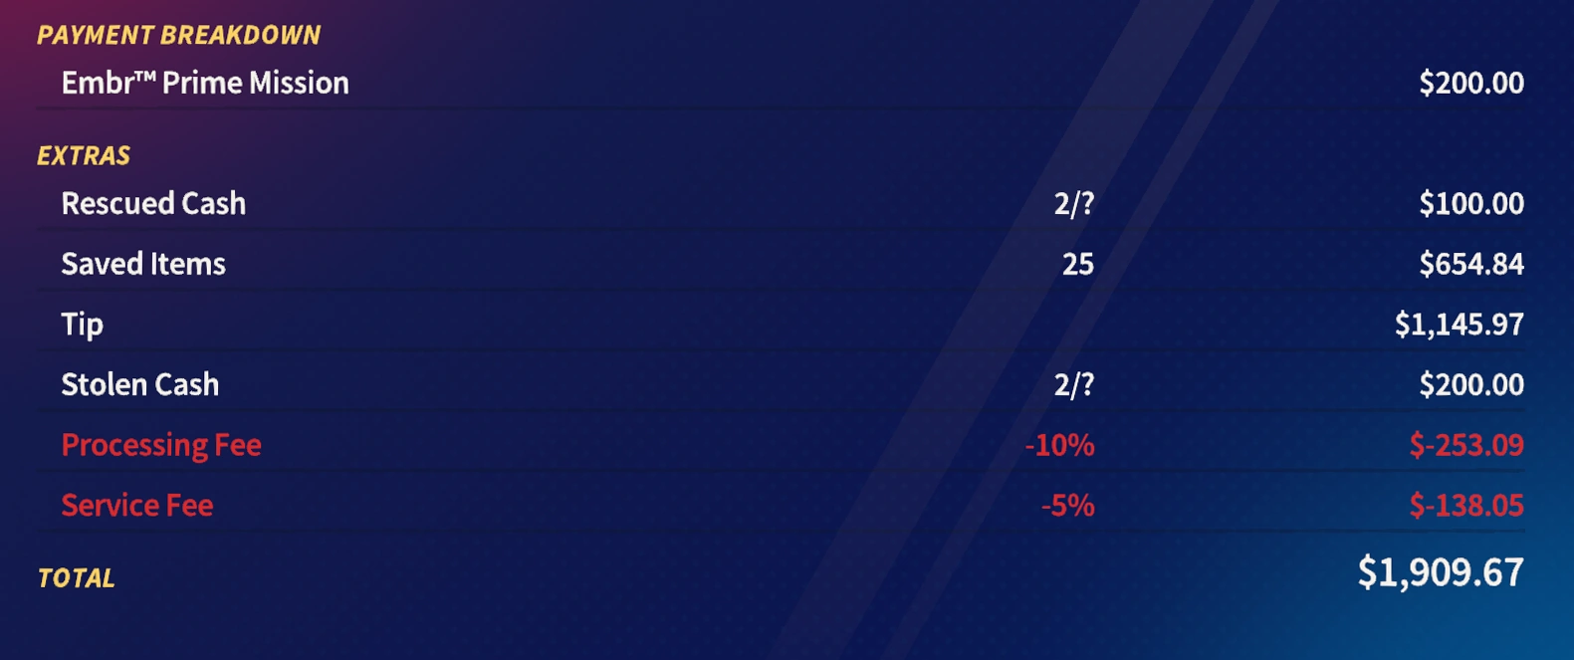Click the Embr Prime Mission $200.00 amount
This screenshot has height=660, width=1574.
(x=1470, y=83)
